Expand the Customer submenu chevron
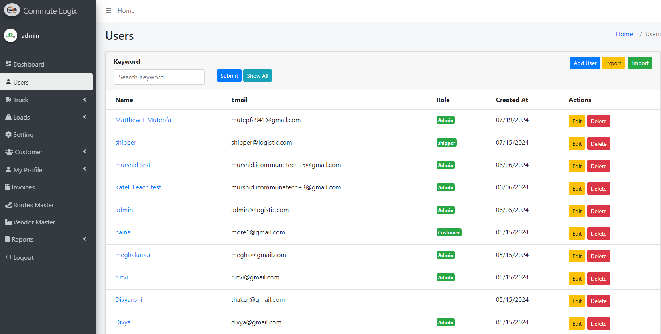661x334 pixels. tap(85, 152)
